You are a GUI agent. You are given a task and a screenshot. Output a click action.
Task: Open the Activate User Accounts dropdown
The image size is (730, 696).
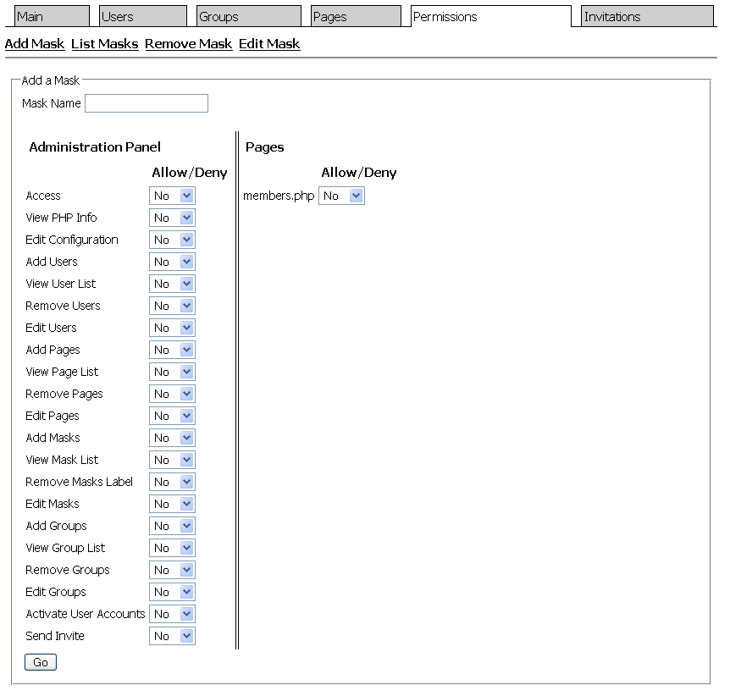(172, 613)
